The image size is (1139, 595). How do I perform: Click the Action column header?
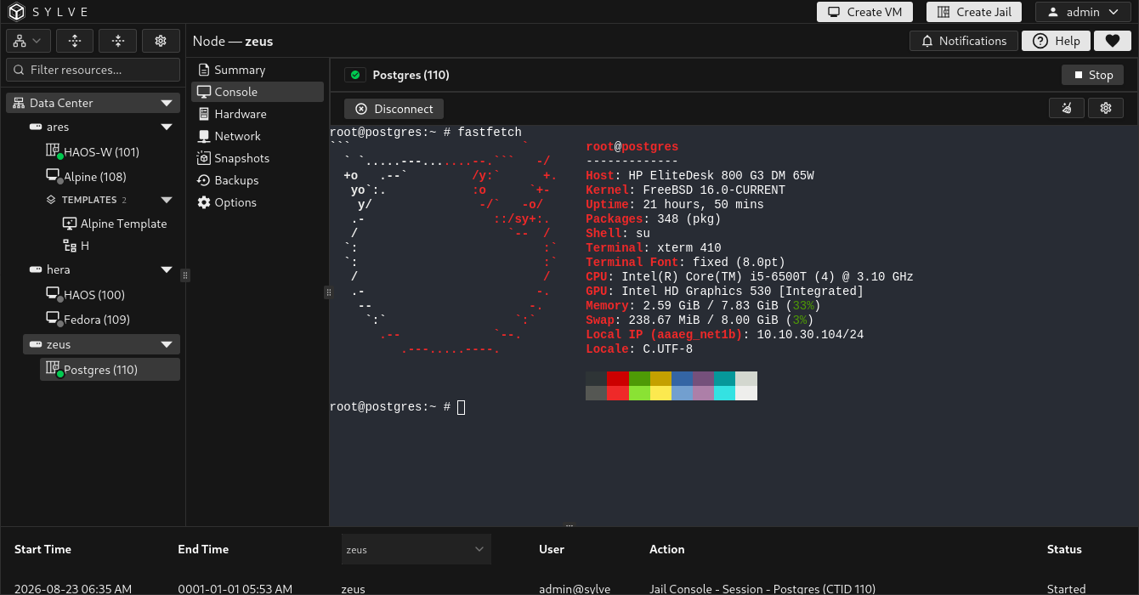coord(667,549)
